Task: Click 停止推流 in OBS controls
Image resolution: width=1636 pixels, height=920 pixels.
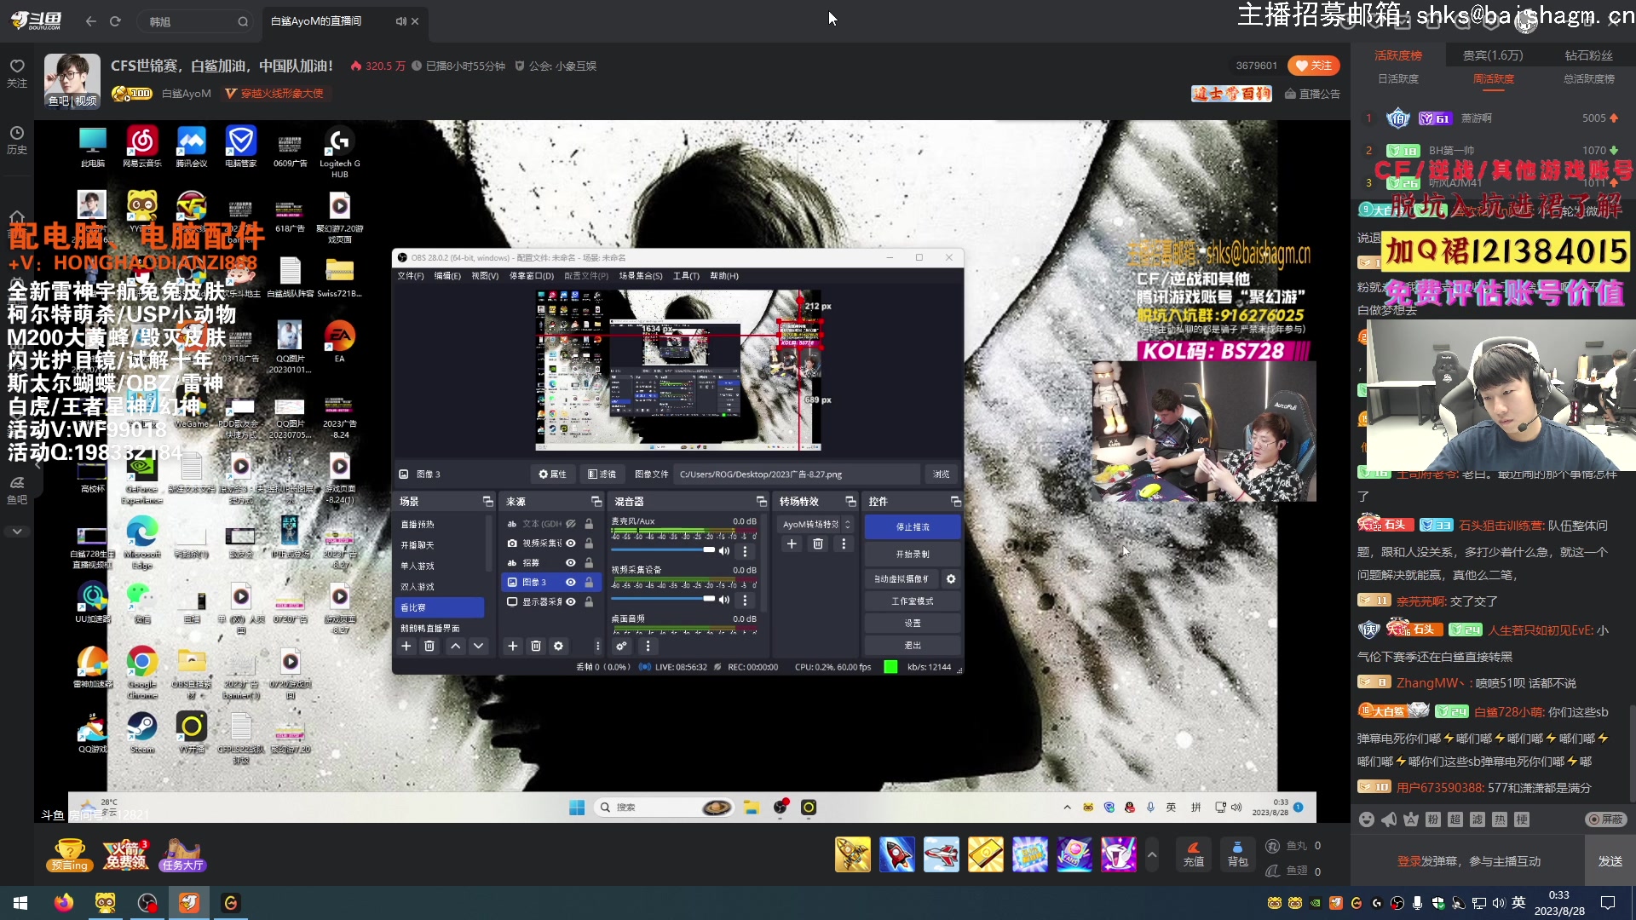Action: point(913,527)
